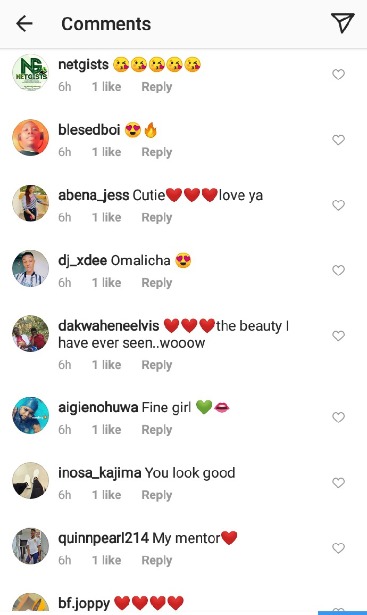Tap the heart beside quinnpearl214's comment
Image resolution: width=367 pixels, height=615 pixels.
click(338, 548)
